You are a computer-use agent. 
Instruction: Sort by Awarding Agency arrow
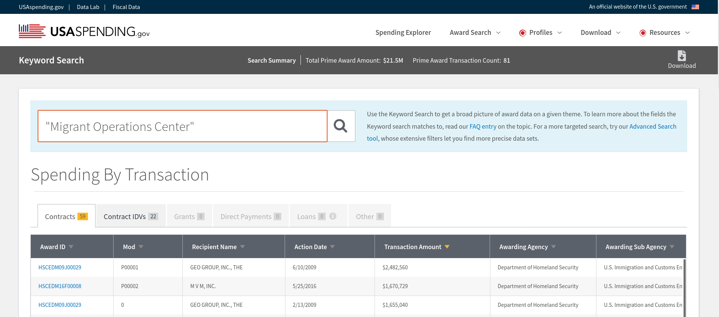pos(554,247)
